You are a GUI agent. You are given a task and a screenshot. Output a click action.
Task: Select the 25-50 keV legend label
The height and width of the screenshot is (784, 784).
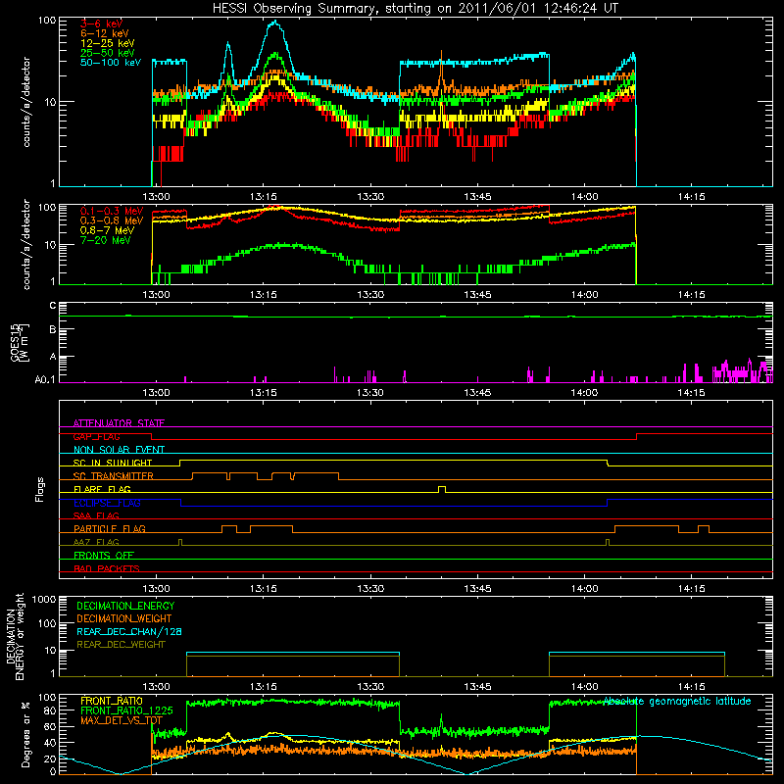coord(108,53)
